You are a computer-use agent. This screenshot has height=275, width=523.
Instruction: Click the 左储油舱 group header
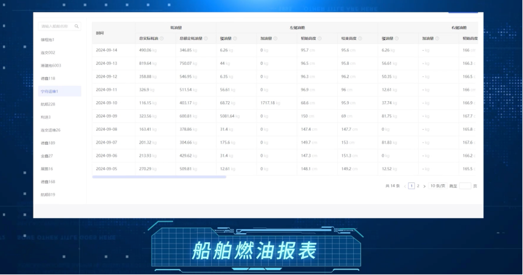[x=297, y=28]
